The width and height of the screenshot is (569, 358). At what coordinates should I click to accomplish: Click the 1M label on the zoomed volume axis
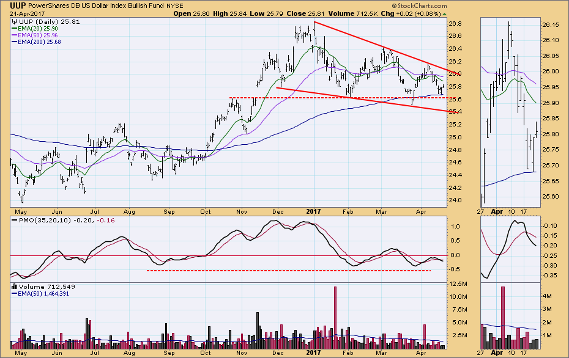pos(547,335)
